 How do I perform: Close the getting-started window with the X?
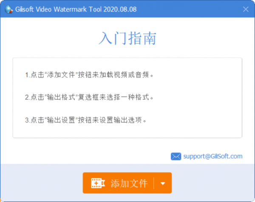tap(246, 9)
